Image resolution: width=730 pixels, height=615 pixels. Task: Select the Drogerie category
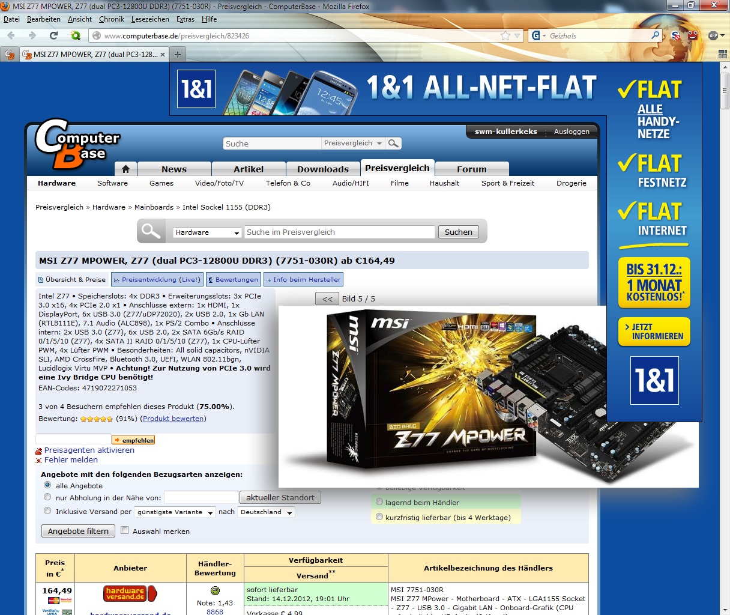pyautogui.click(x=572, y=183)
